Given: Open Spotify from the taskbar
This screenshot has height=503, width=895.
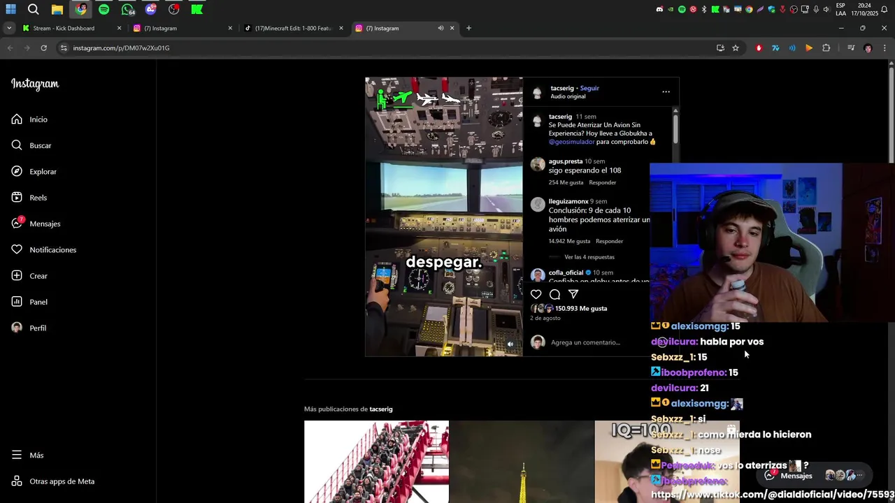Looking at the screenshot, I should pyautogui.click(x=103, y=9).
